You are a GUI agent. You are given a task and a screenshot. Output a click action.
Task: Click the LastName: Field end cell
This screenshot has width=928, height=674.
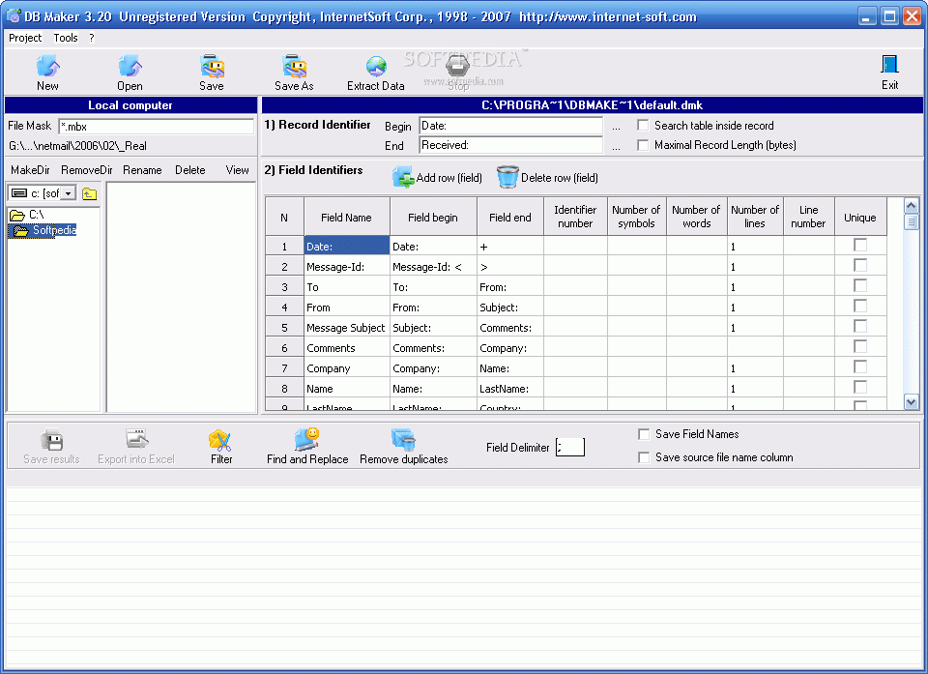tap(510, 389)
